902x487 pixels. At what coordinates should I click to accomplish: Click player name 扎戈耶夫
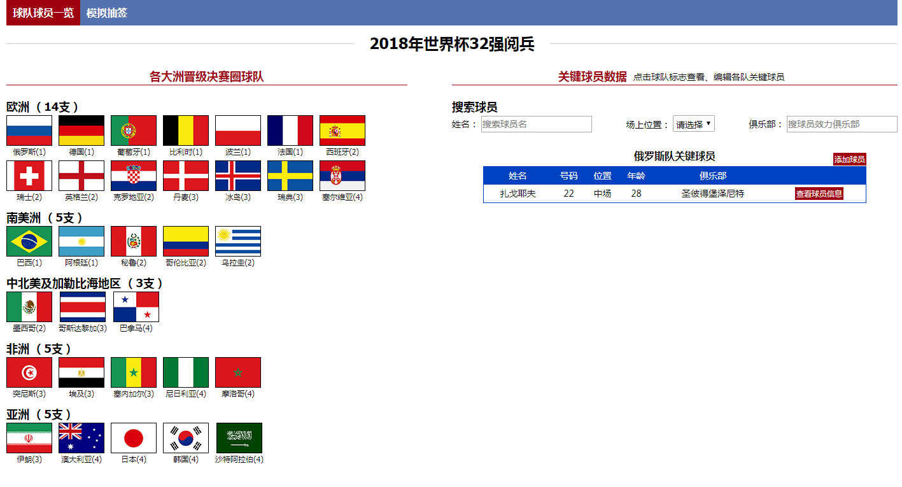pyautogui.click(x=518, y=194)
